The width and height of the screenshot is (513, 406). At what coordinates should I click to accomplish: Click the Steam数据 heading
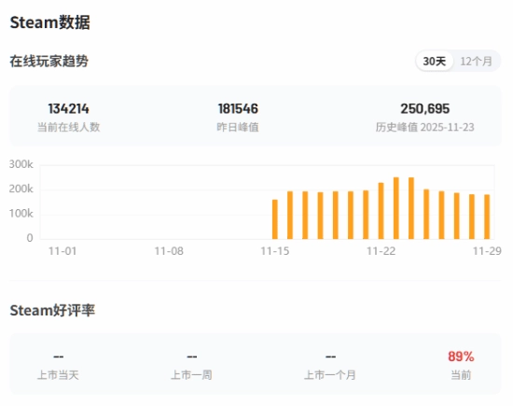pos(49,22)
